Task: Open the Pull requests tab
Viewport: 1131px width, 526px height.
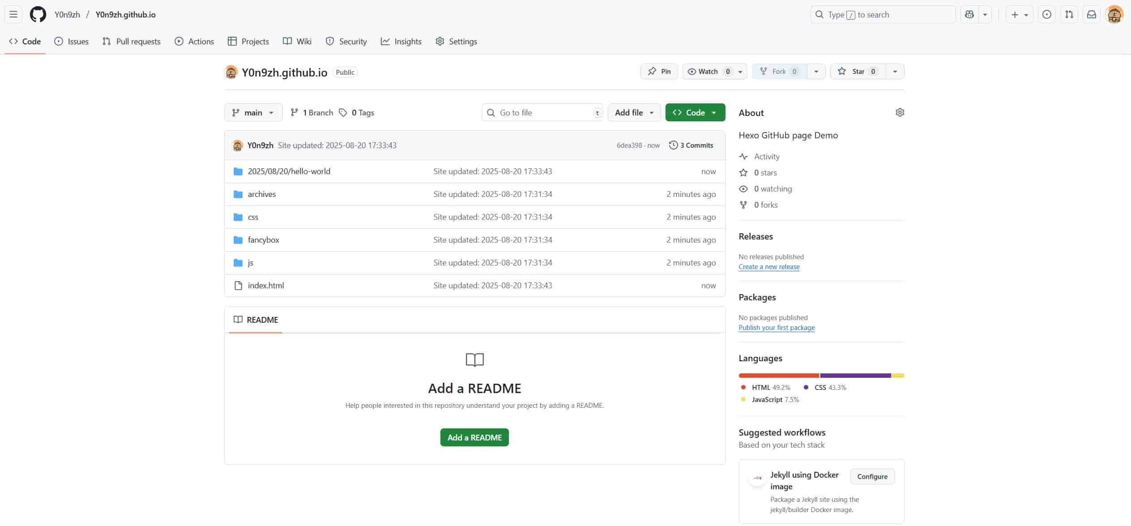Action: coord(132,41)
